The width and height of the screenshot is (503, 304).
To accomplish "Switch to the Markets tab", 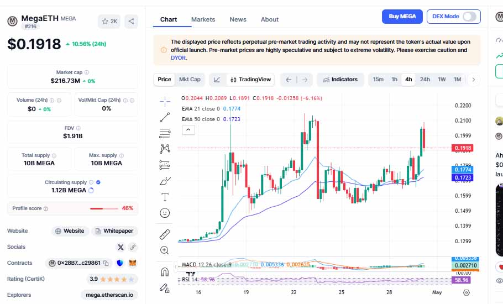I will coord(203,19).
